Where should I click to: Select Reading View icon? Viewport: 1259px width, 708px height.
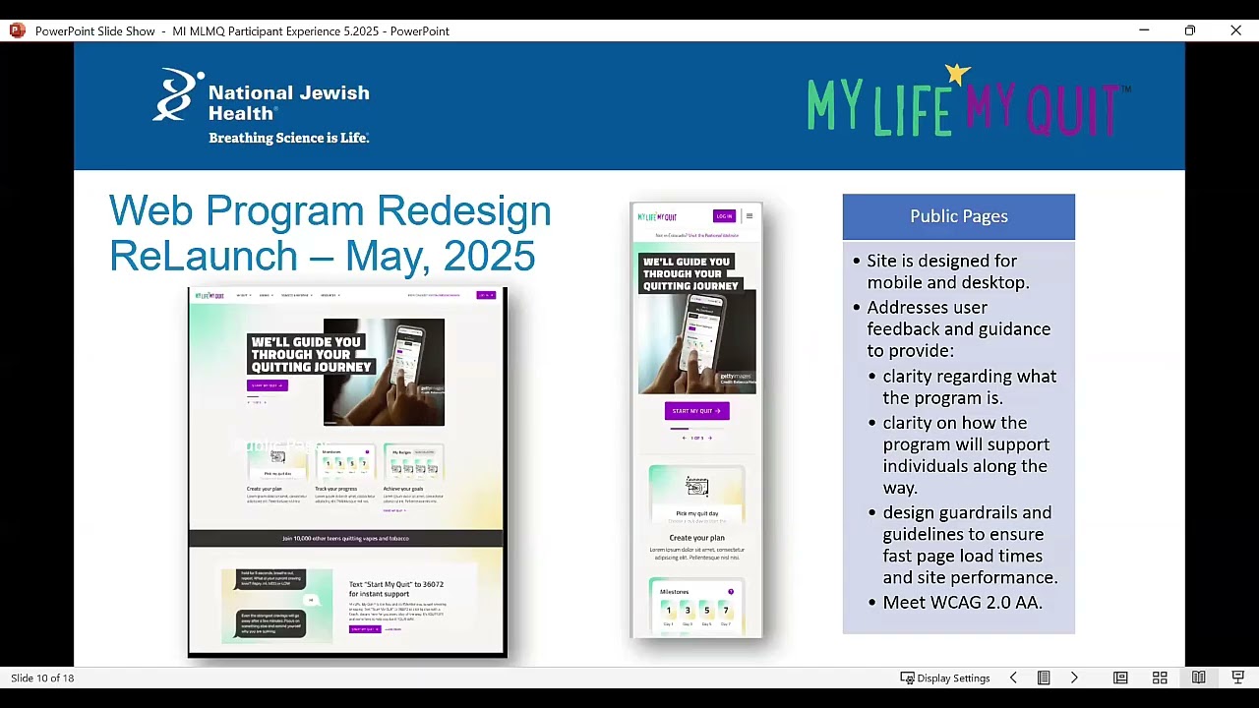[x=1198, y=678]
